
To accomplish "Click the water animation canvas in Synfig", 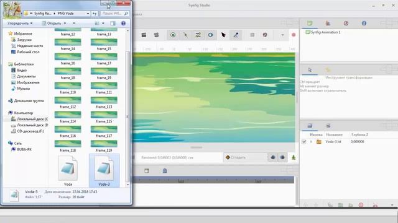I will pyautogui.click(x=214, y=97).
